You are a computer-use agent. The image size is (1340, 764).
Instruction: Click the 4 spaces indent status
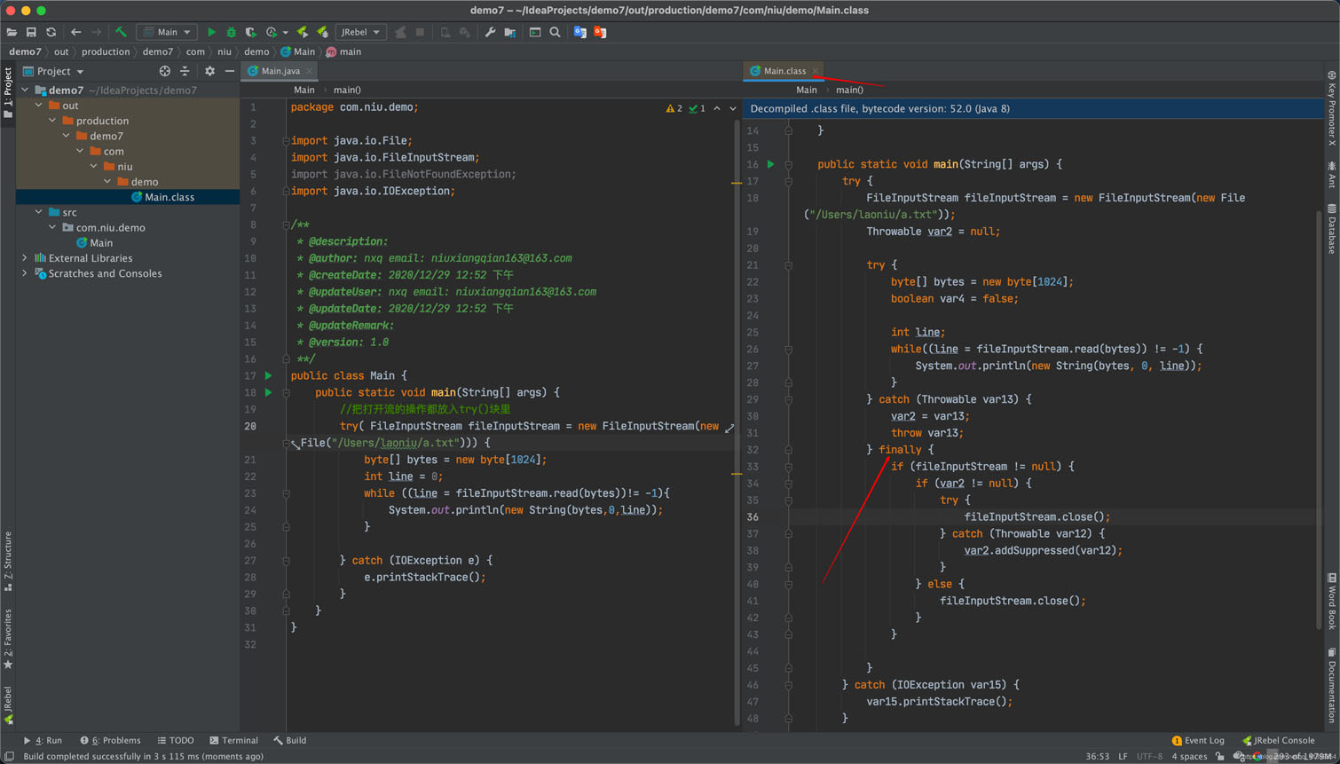(x=1189, y=756)
